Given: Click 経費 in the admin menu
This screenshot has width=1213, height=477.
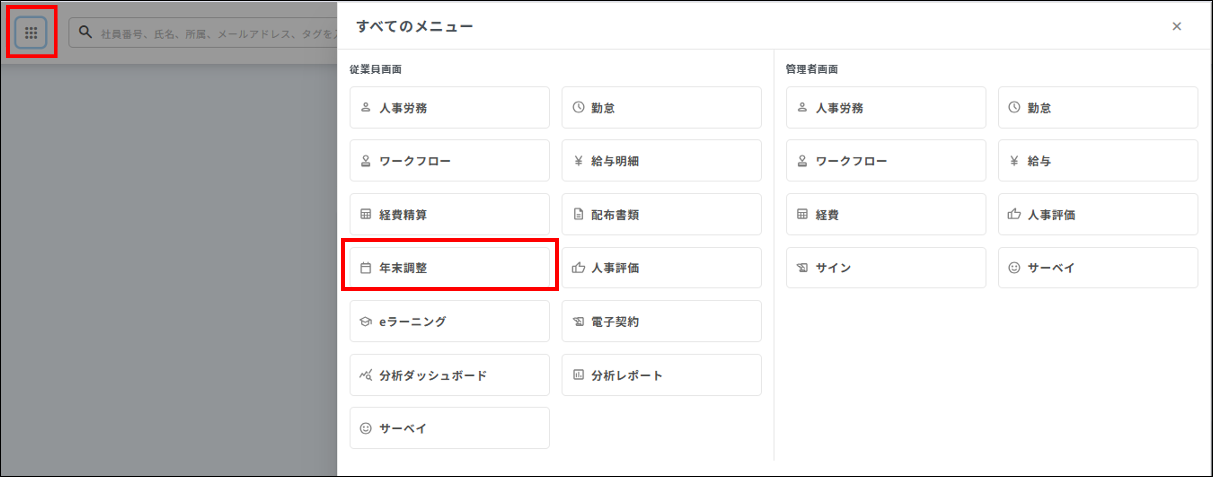Looking at the screenshot, I should [885, 214].
